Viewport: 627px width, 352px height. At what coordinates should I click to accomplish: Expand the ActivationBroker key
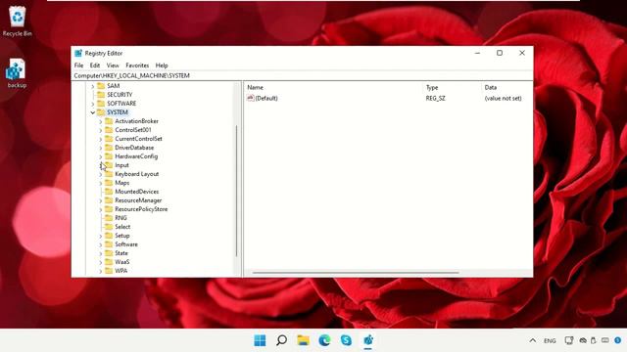pos(101,121)
